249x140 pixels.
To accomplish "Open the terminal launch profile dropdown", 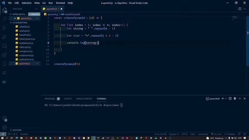I will pyautogui.click(x=226, y=99).
